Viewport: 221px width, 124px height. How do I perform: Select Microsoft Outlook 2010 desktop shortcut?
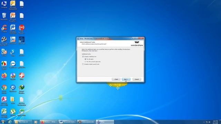pos(13,6)
